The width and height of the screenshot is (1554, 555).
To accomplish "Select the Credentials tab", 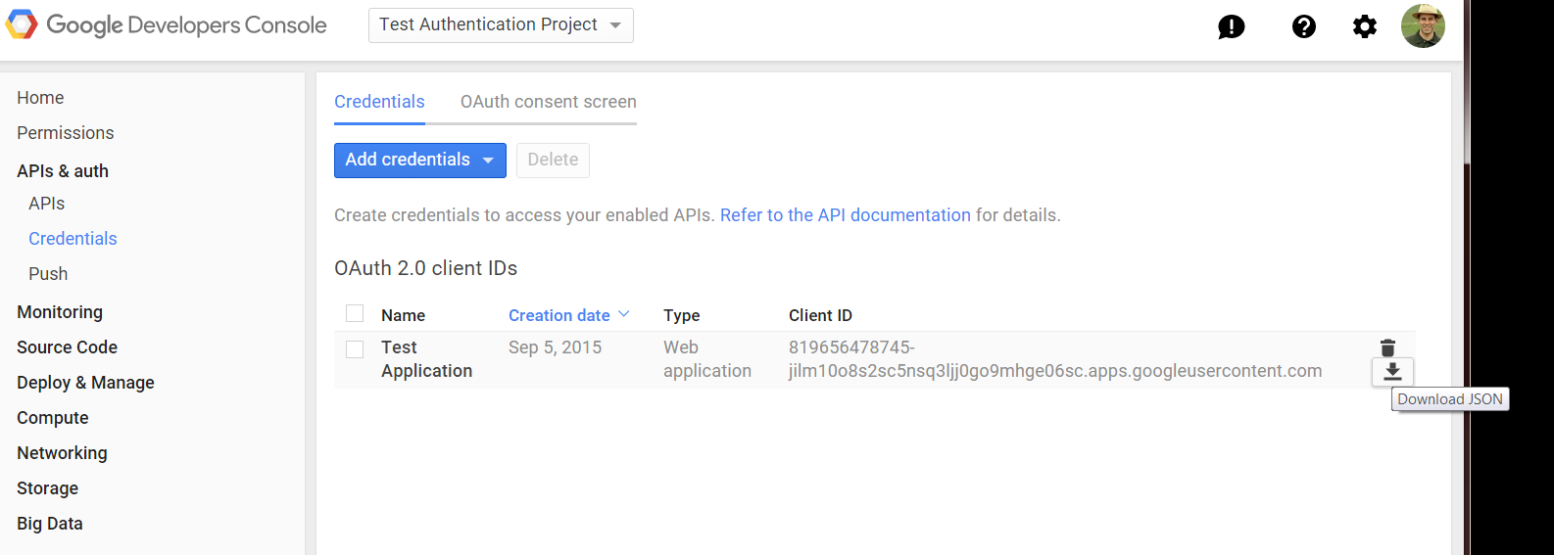I will [x=379, y=102].
